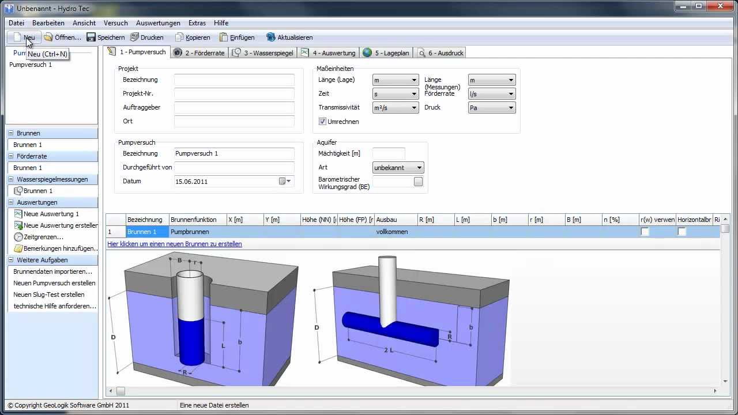Open the Zeit unit dropdown
This screenshot has width=738, height=415.
click(396, 94)
